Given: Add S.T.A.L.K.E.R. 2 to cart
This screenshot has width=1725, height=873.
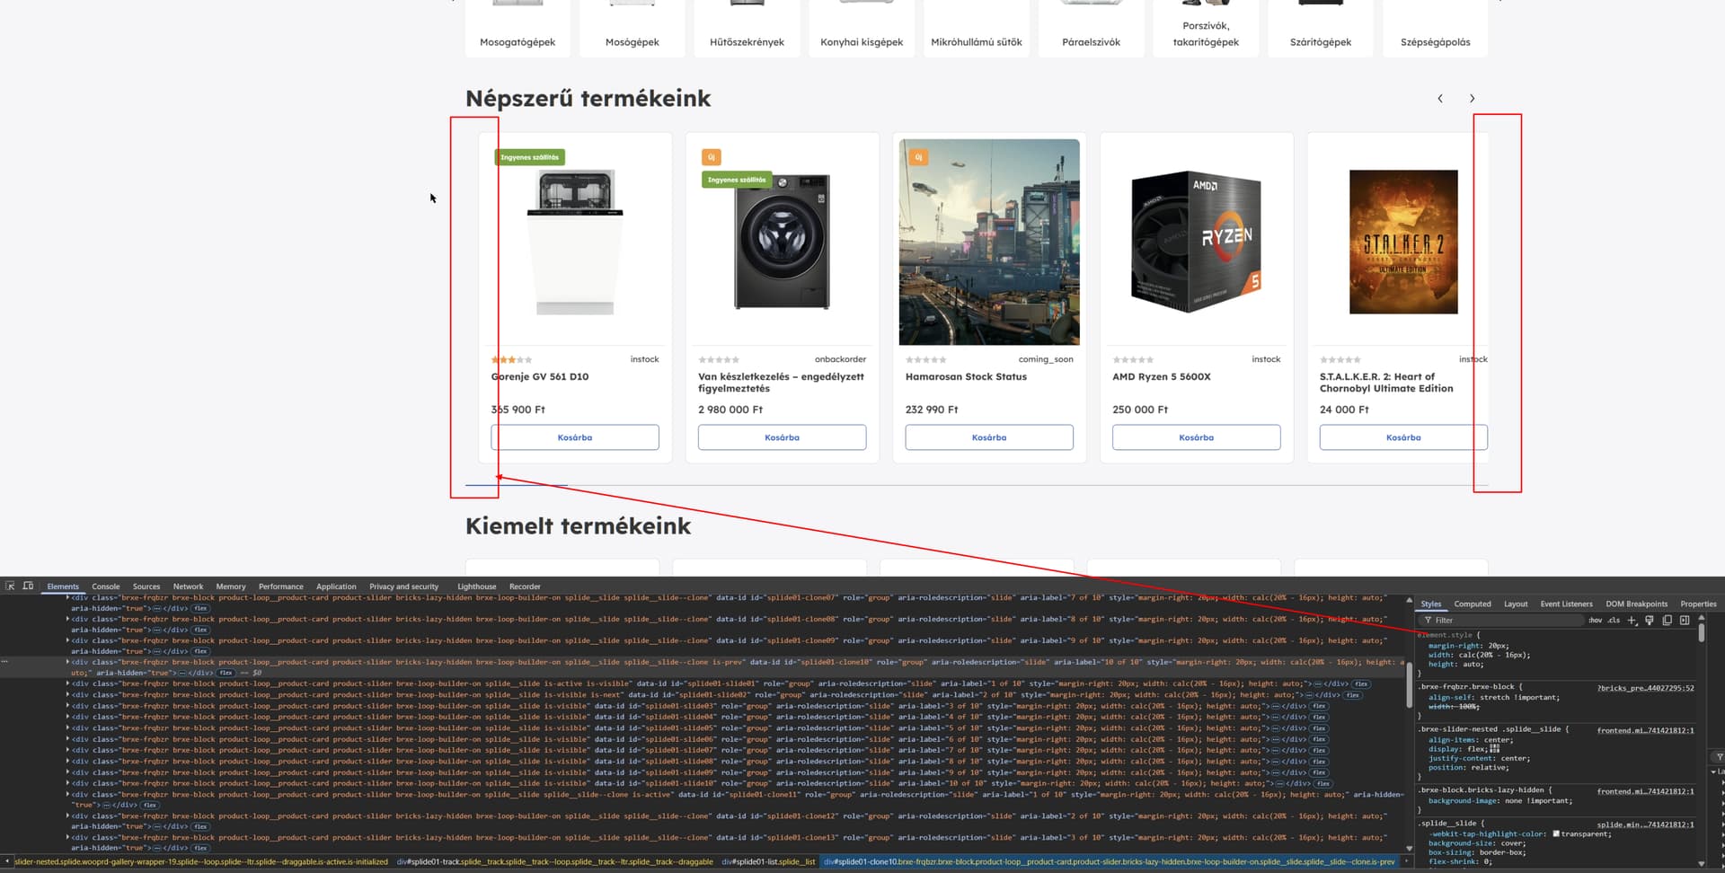Looking at the screenshot, I should [1403, 437].
